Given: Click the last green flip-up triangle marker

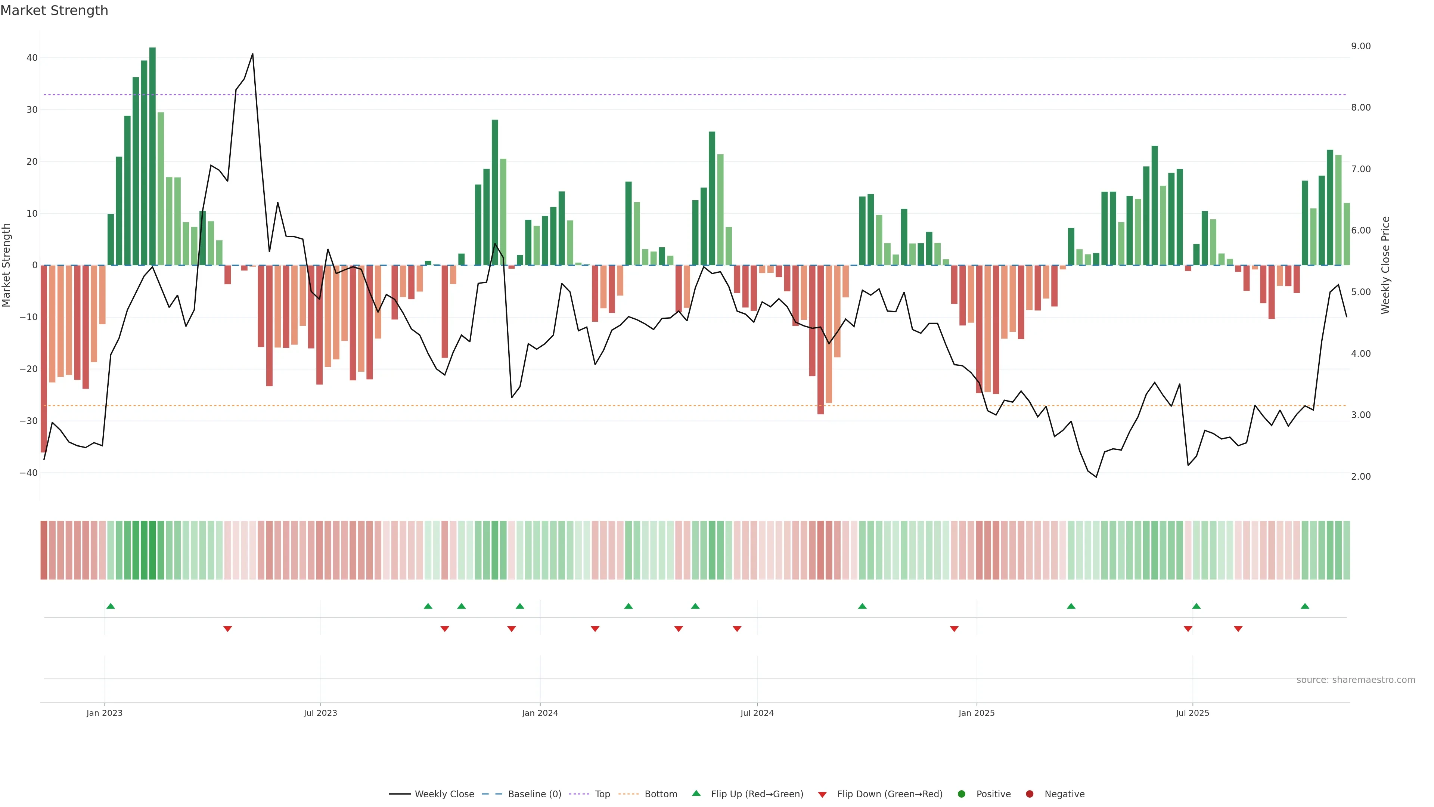Looking at the screenshot, I should click(1305, 606).
